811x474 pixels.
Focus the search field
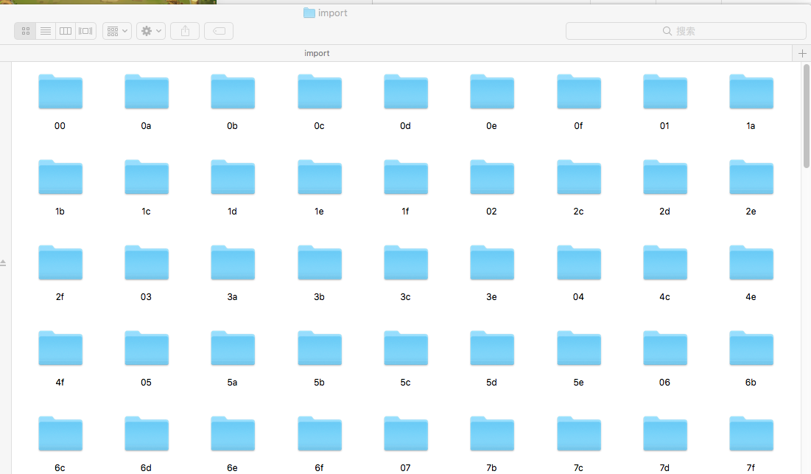click(686, 31)
